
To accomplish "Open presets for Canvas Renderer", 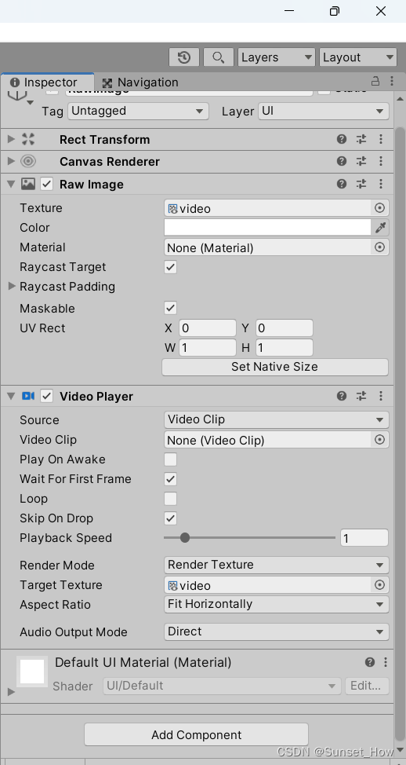I will click(361, 161).
